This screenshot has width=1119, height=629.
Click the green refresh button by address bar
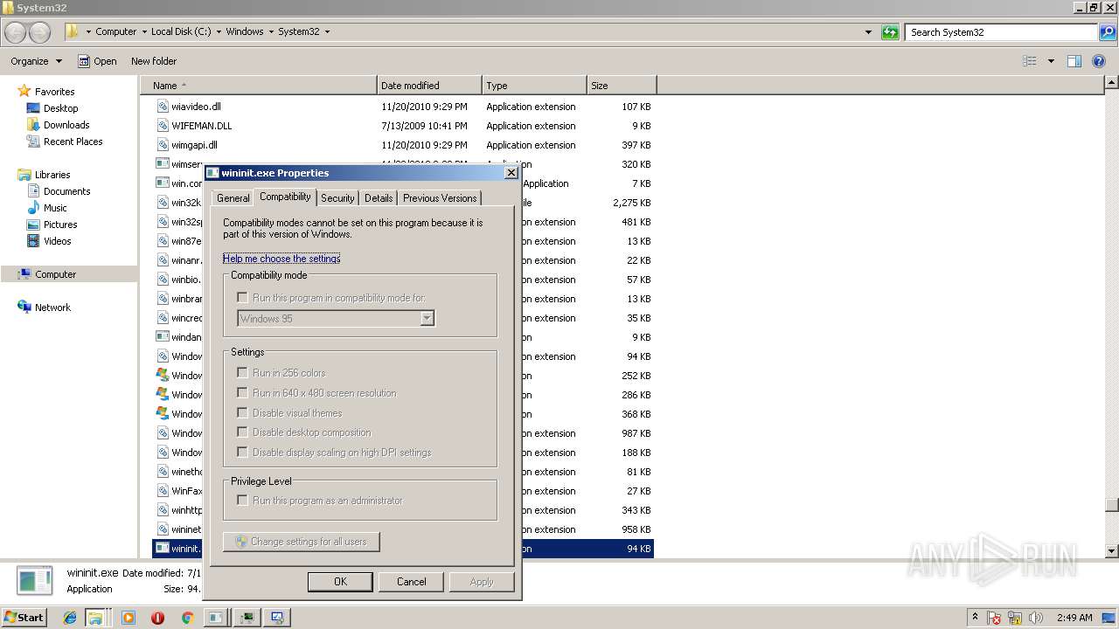[890, 32]
